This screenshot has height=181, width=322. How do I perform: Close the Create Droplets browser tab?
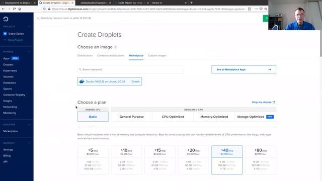72,3
